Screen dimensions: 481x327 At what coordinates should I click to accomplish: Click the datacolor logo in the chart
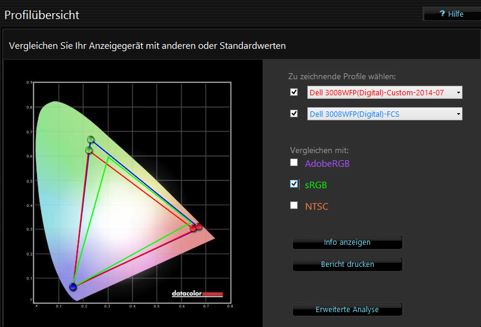[197, 294]
